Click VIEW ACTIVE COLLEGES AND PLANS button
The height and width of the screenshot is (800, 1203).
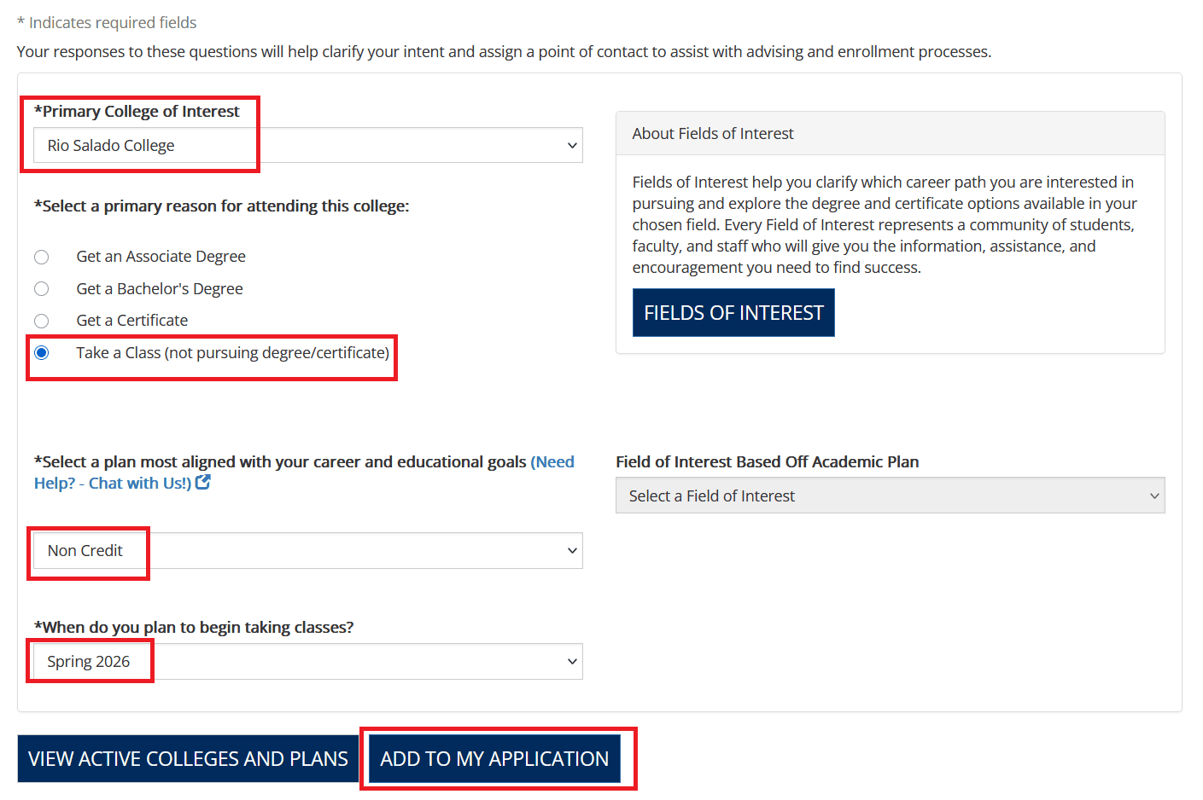[x=188, y=759]
